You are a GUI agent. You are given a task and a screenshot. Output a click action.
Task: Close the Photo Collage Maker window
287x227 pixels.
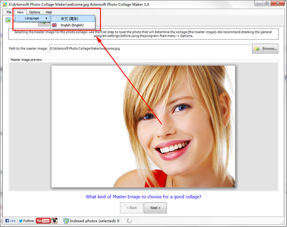(277, 3)
